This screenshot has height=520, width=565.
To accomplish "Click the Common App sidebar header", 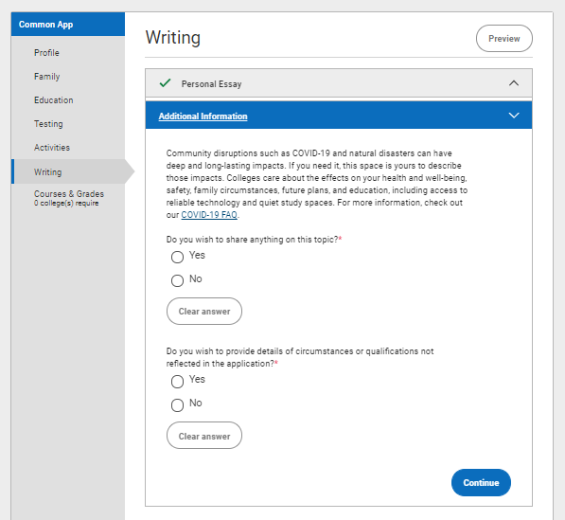I will point(68,25).
